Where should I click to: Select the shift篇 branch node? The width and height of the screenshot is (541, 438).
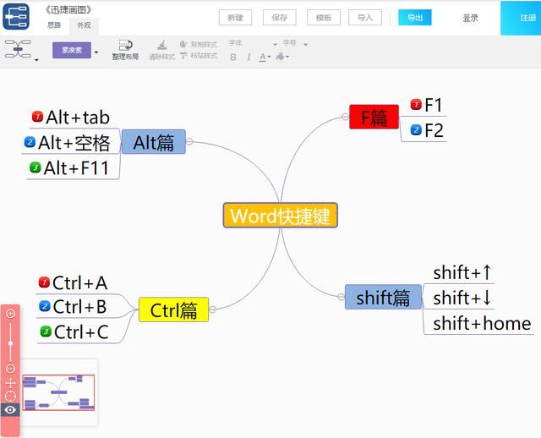[x=383, y=297]
